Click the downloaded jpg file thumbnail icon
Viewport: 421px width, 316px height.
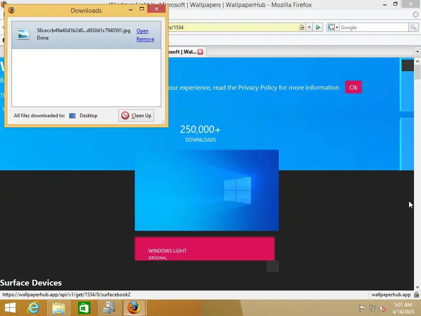click(23, 35)
